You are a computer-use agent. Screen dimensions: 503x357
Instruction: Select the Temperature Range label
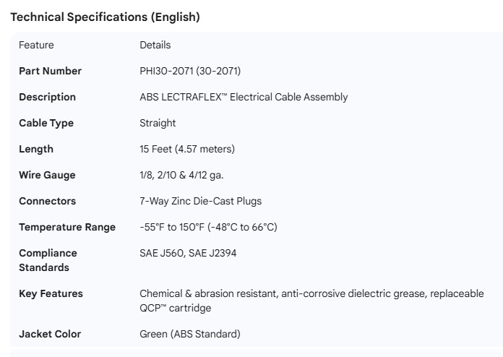[67, 227]
